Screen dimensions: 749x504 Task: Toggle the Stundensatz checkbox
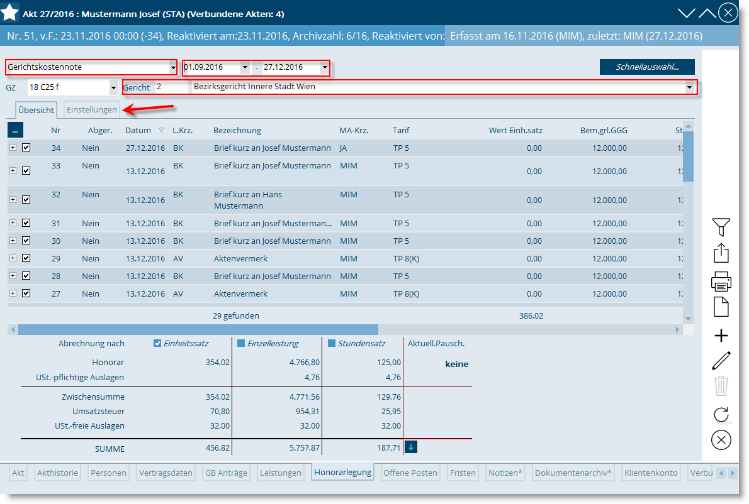pyautogui.click(x=332, y=343)
